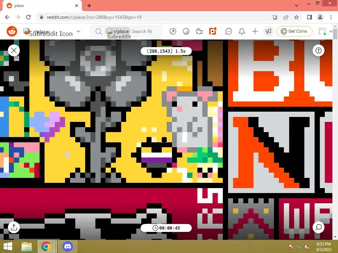The image size is (338, 253).
Task: Click the Get Coins button
Action: [x=294, y=31]
